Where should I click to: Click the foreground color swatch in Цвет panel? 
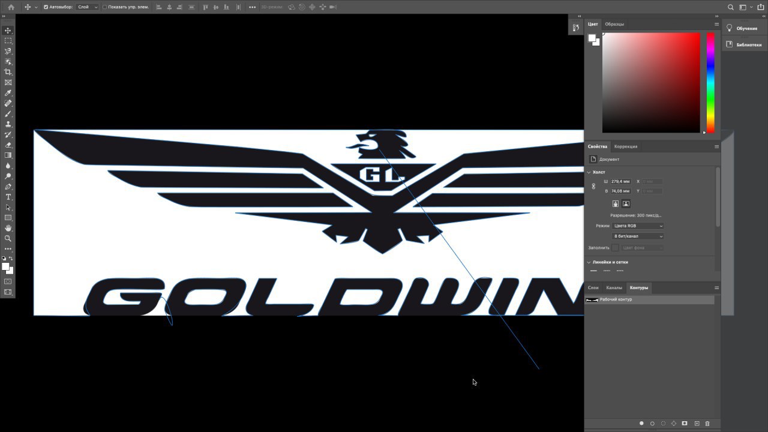click(x=592, y=38)
